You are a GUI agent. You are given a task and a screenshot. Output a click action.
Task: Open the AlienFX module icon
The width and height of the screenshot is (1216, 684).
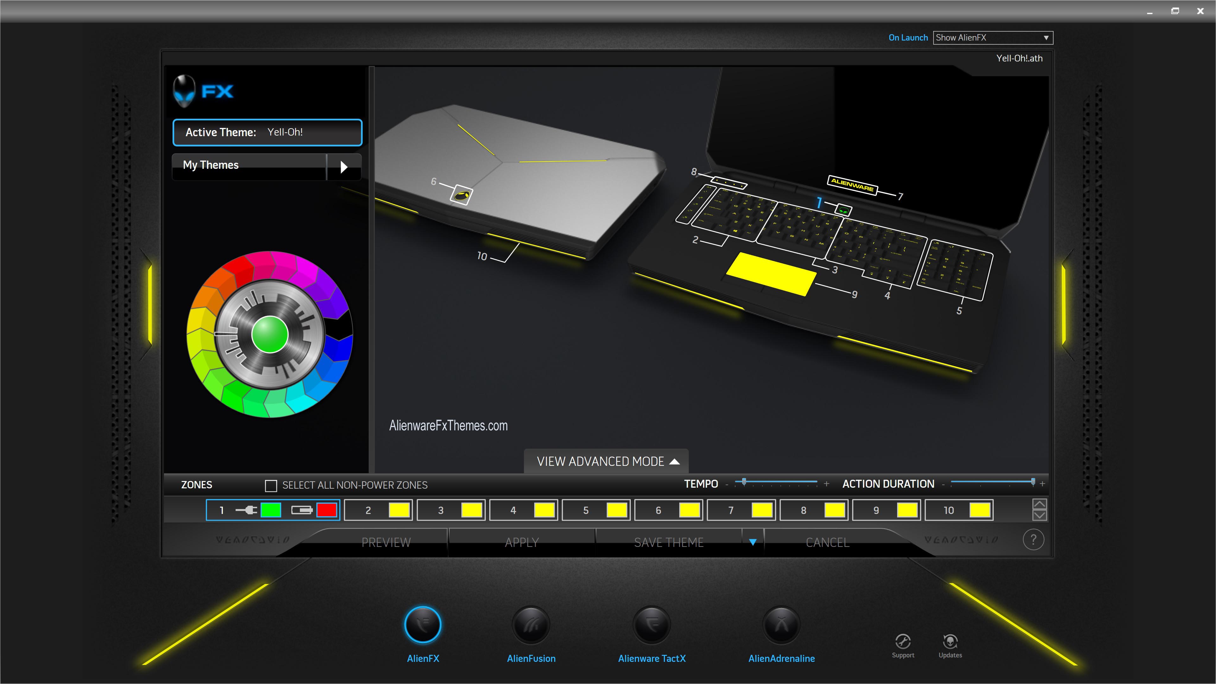(x=422, y=624)
